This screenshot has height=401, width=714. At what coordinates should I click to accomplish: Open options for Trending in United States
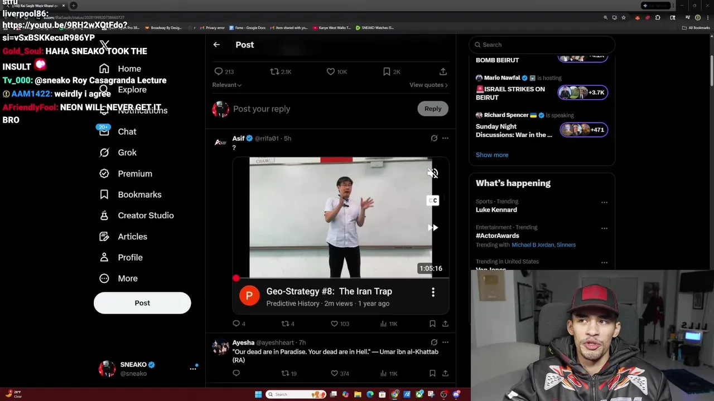604,262
